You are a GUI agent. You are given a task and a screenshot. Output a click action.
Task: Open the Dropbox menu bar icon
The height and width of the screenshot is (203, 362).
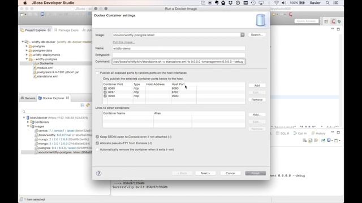tap(230, 3)
